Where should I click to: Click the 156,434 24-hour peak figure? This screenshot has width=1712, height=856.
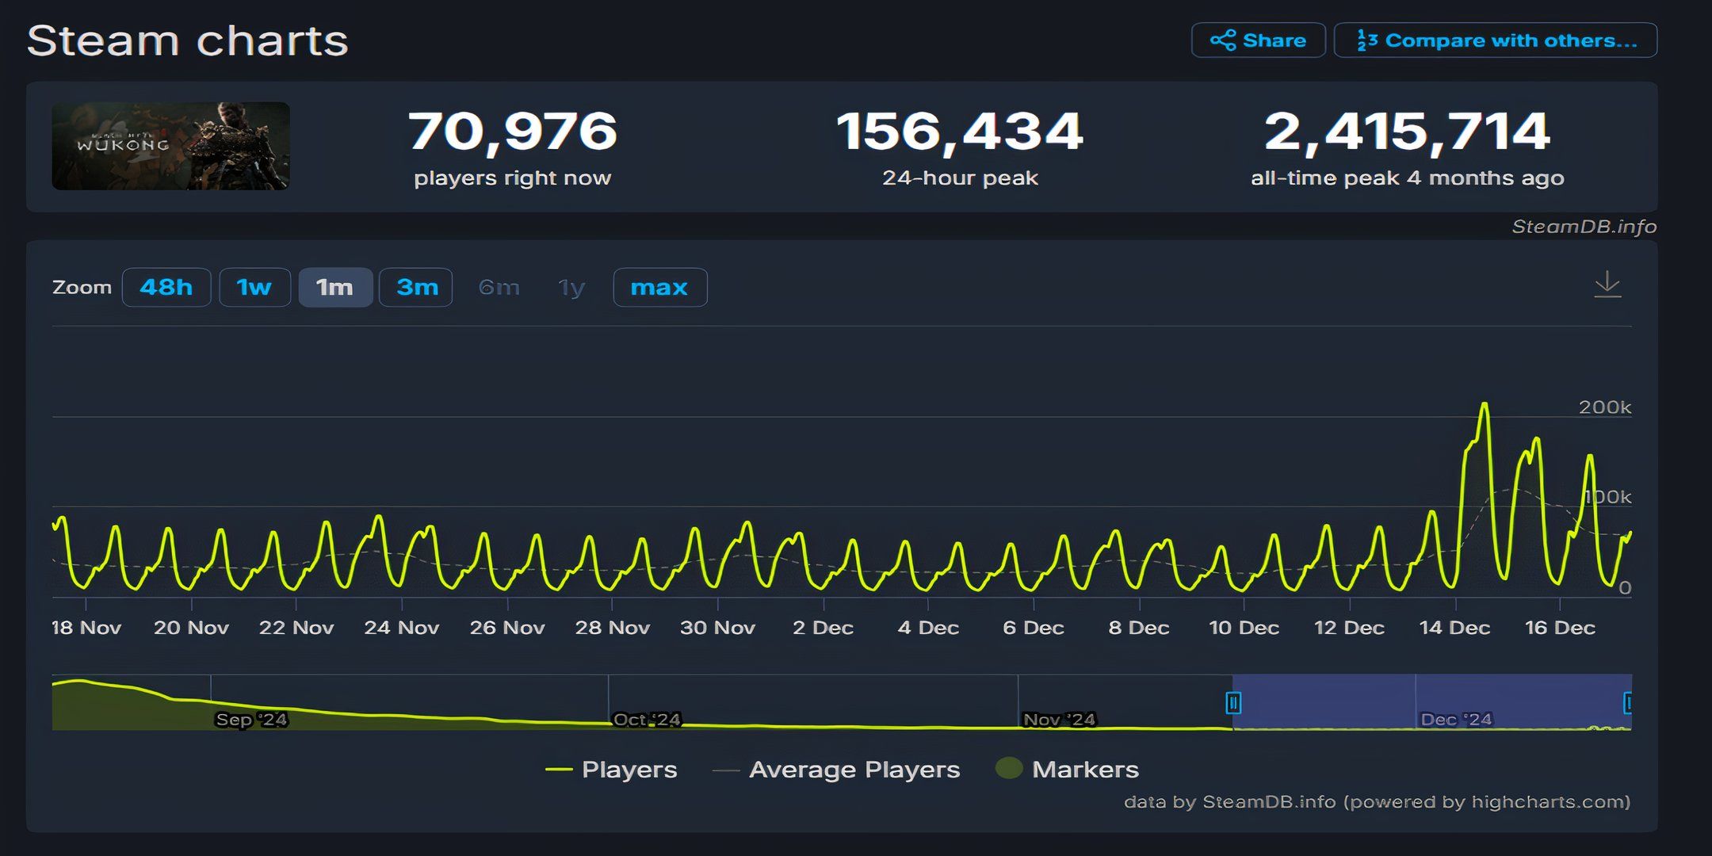pyautogui.click(x=960, y=132)
